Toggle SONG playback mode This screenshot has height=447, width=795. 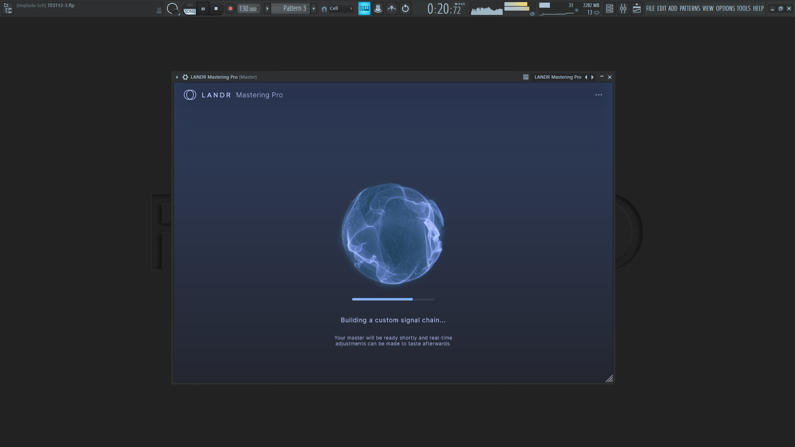[190, 12]
